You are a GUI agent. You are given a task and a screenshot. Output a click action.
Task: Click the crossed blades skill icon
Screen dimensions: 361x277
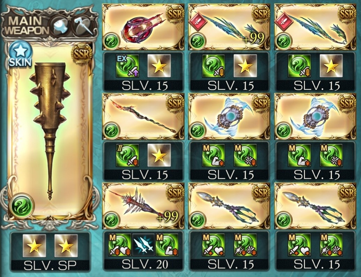pos(144,245)
